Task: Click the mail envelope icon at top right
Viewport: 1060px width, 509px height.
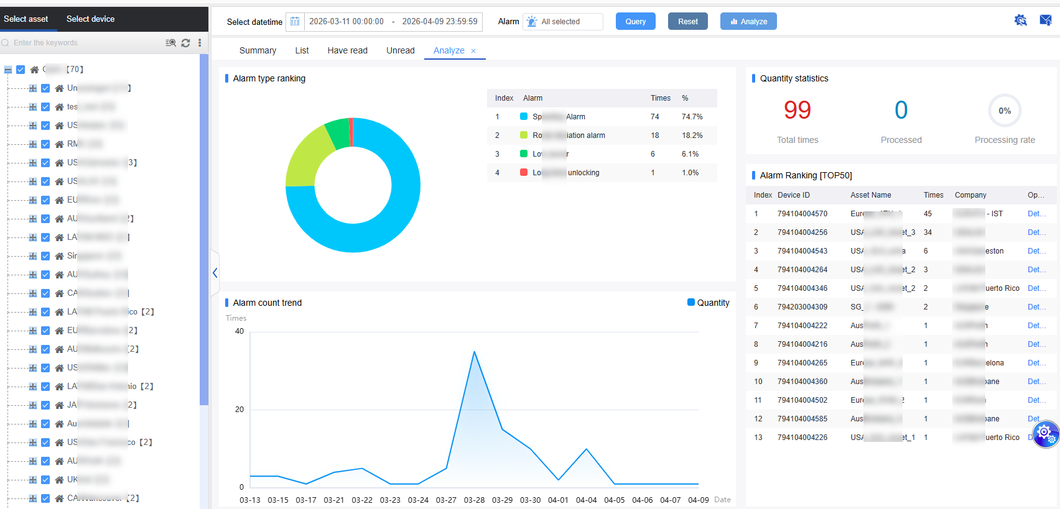Action: tap(1045, 21)
